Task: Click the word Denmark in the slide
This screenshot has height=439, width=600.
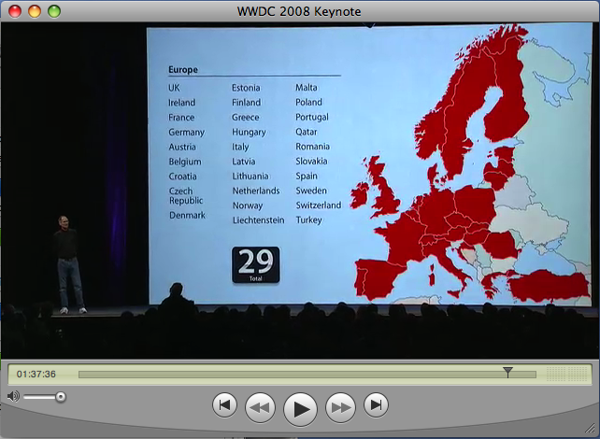Action: (187, 215)
